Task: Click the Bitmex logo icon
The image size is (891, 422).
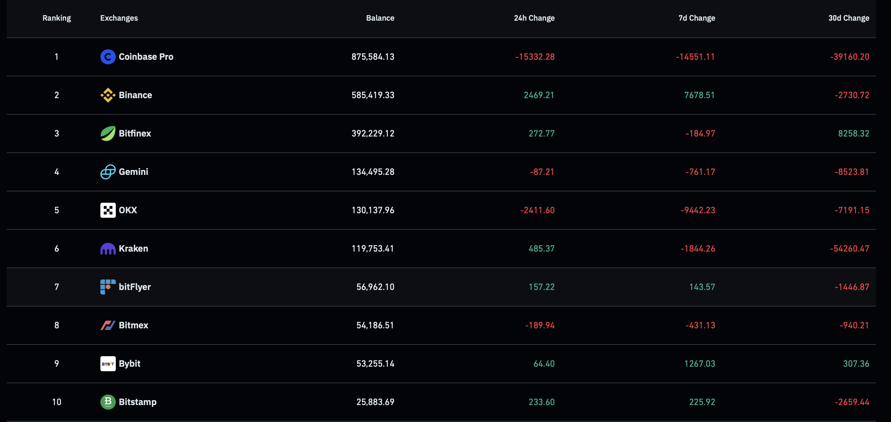Action: pyautogui.click(x=108, y=325)
